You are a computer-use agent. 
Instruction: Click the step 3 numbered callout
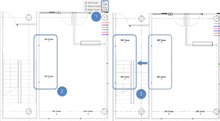(x=141, y=94)
